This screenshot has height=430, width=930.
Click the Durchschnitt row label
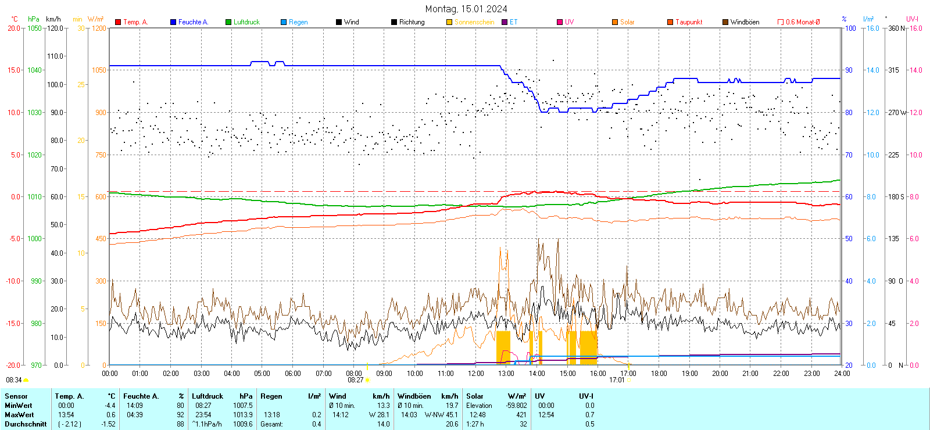(x=26, y=424)
